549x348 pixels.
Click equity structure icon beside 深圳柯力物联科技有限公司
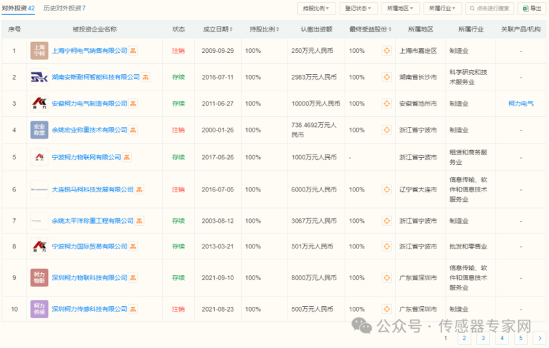[134, 278]
